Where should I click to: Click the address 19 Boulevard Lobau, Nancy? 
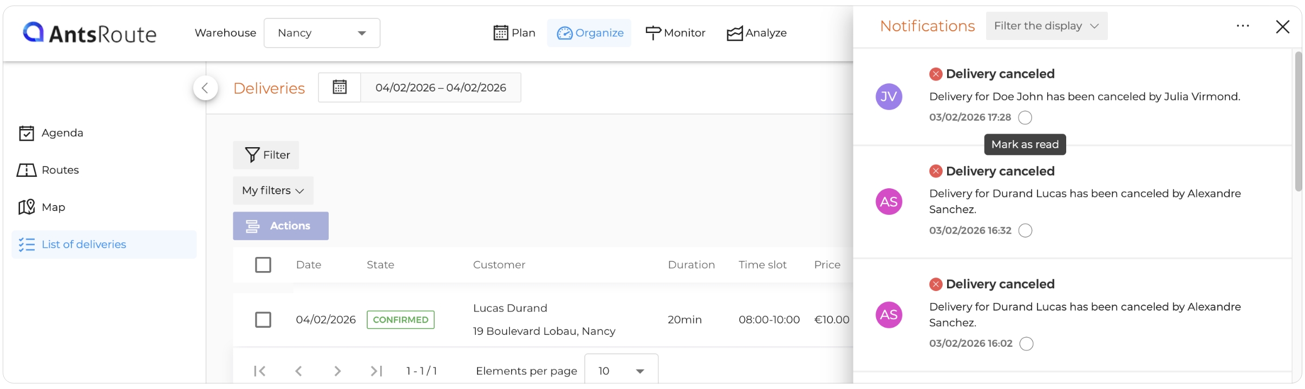point(544,331)
